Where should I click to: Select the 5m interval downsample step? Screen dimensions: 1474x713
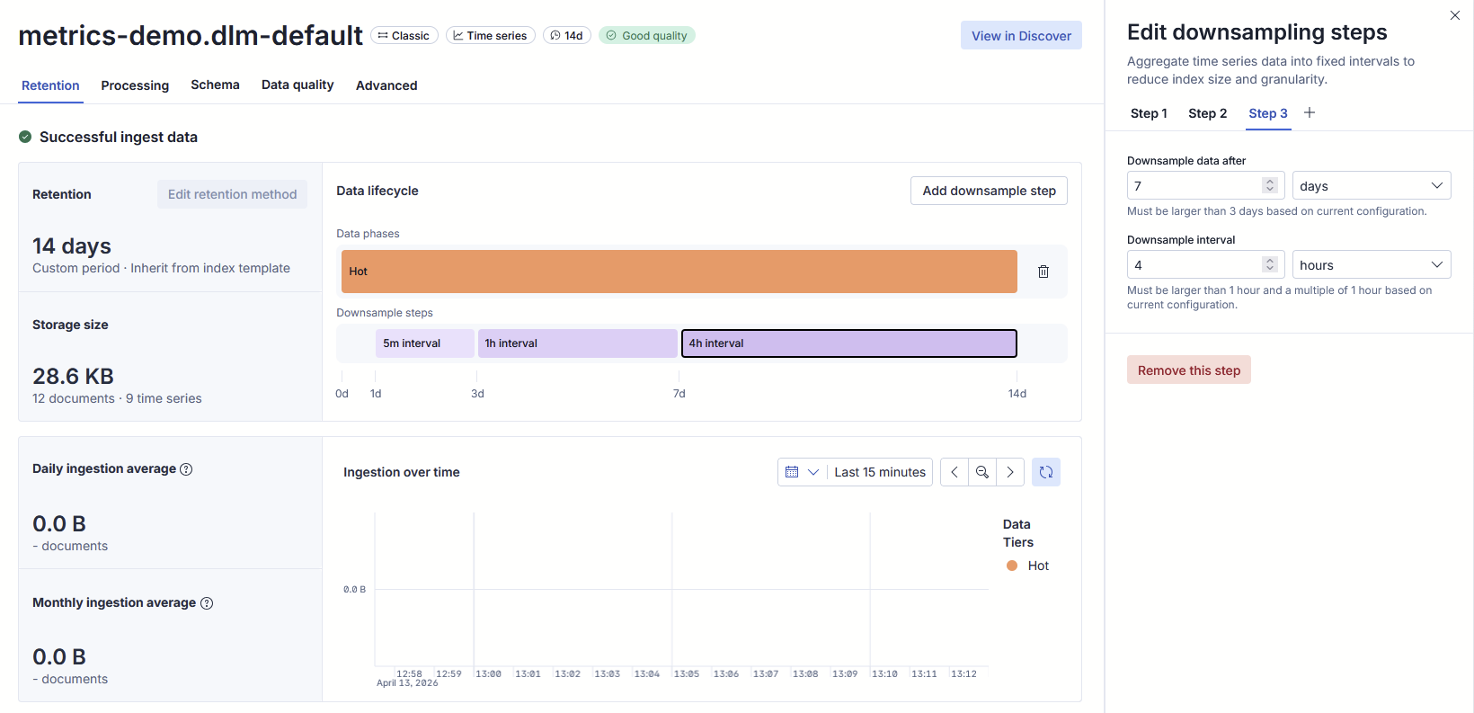pos(424,343)
